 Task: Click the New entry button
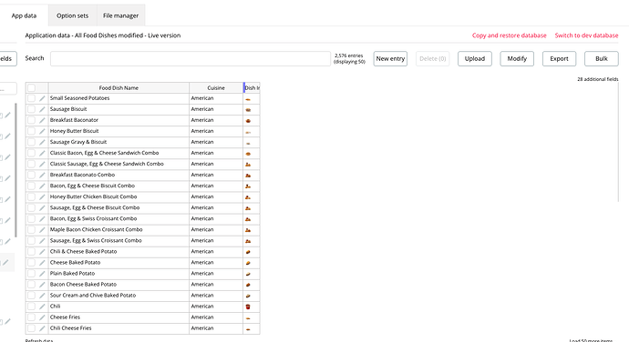pyautogui.click(x=390, y=58)
